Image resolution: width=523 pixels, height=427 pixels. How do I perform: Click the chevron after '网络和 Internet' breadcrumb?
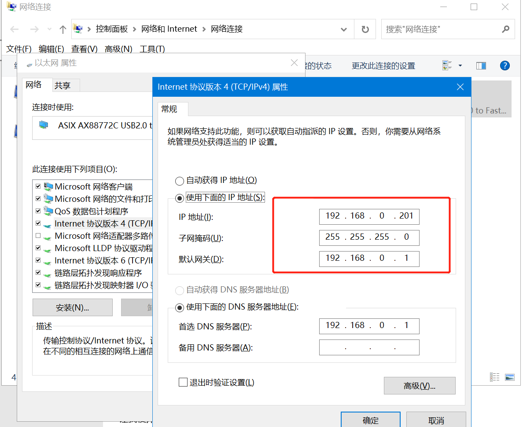(204, 29)
